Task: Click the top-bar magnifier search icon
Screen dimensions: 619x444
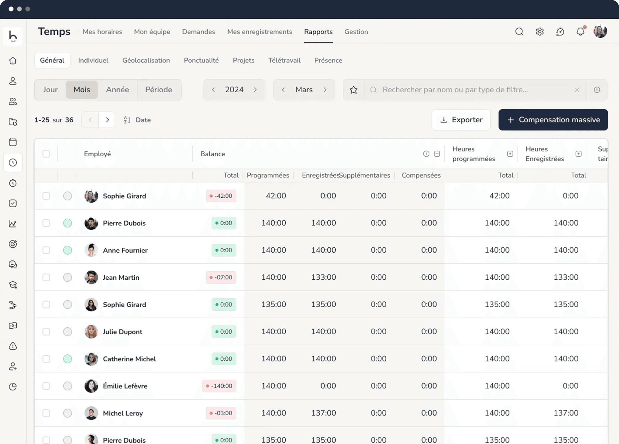Action: [x=519, y=32]
